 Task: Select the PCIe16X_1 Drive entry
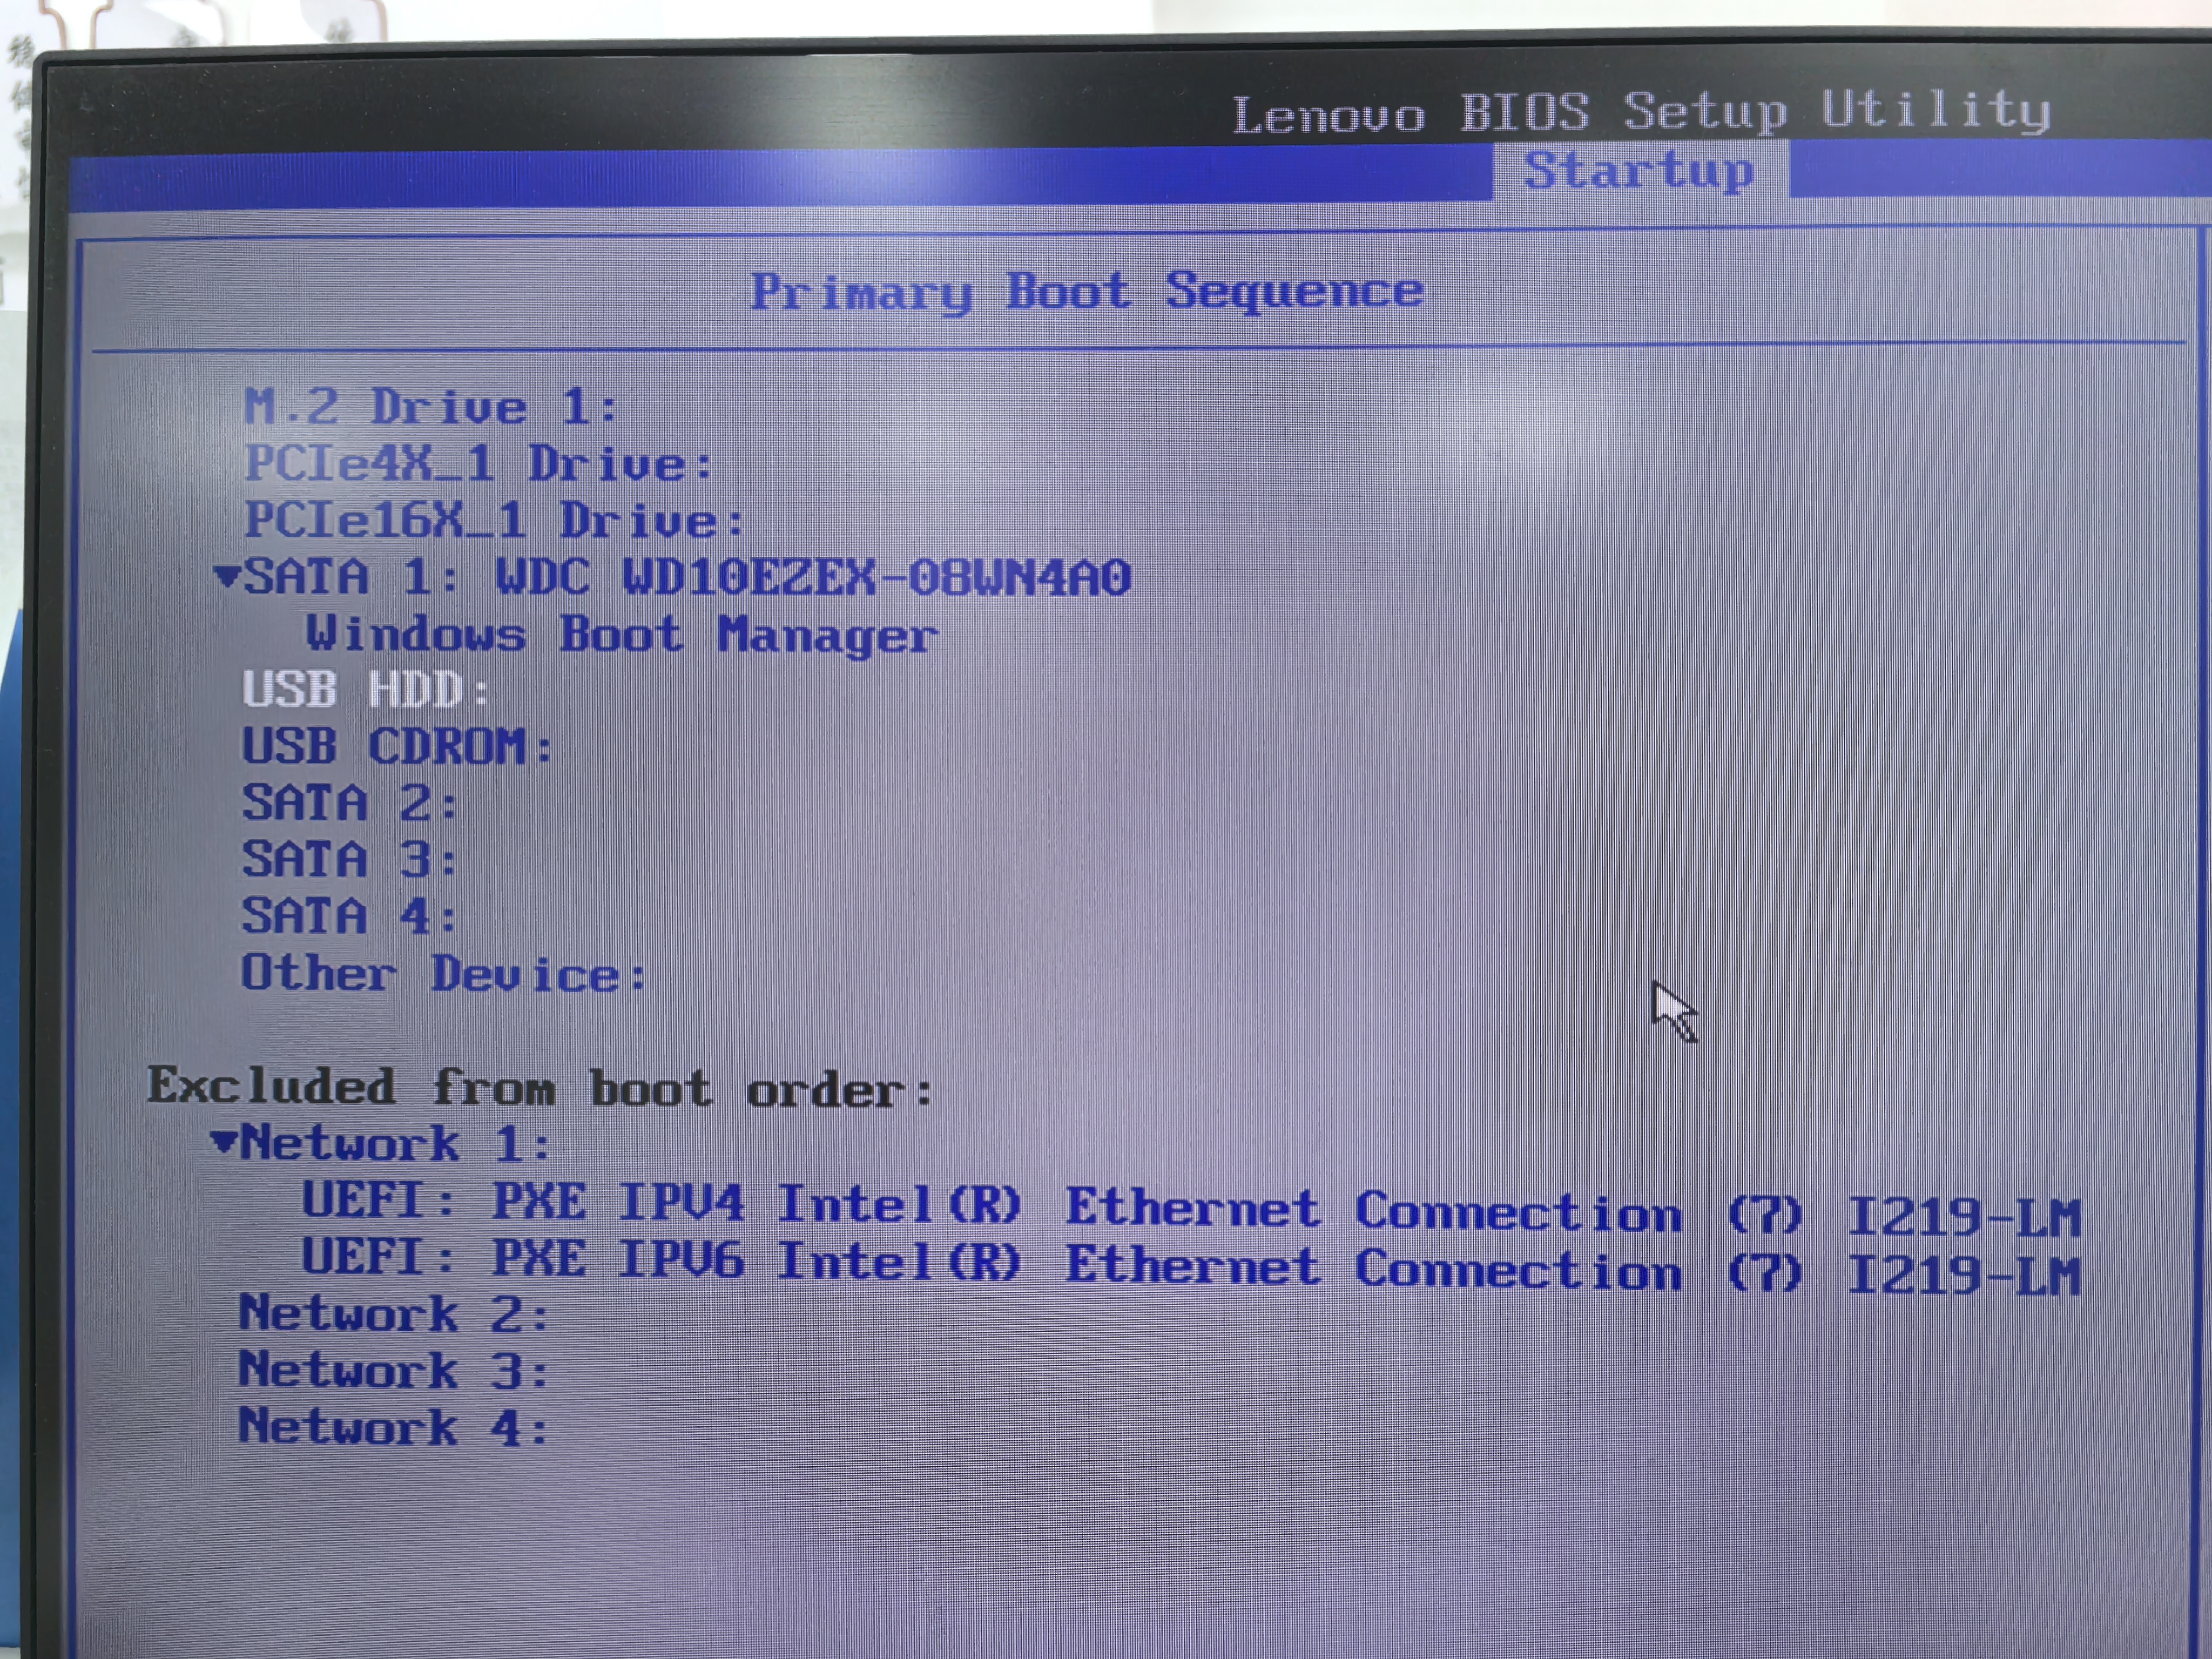click(x=495, y=521)
